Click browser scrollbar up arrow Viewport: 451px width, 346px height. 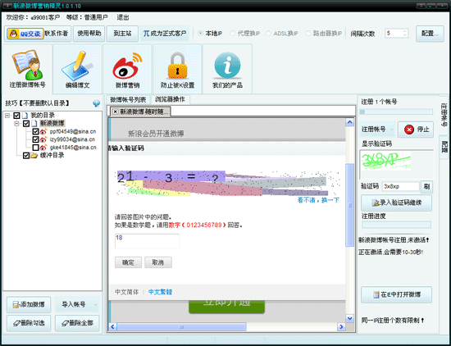pos(350,122)
